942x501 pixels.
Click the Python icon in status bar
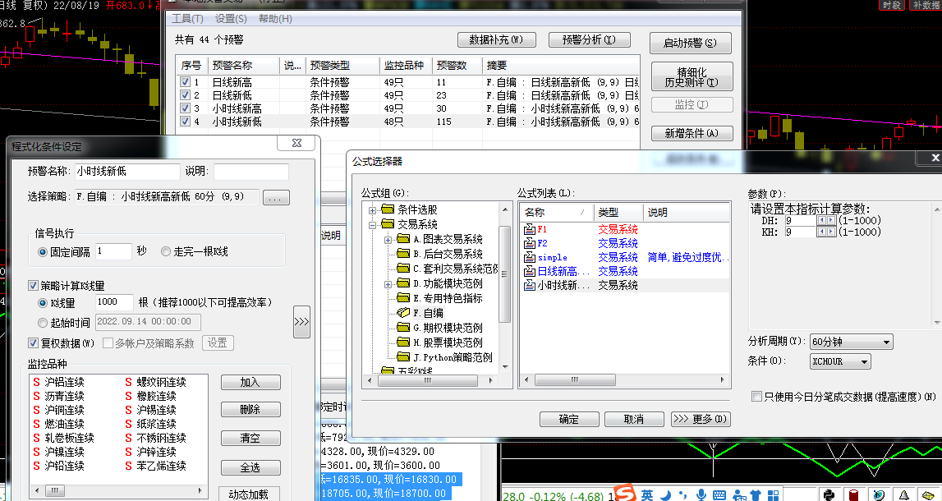(829, 495)
